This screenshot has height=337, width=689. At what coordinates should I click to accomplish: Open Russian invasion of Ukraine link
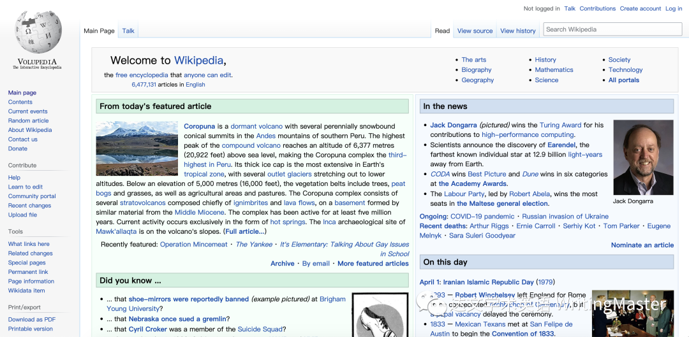coord(565,217)
